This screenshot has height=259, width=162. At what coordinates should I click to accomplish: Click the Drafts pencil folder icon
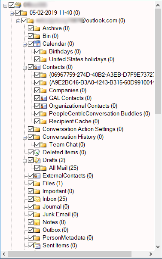point(37,160)
